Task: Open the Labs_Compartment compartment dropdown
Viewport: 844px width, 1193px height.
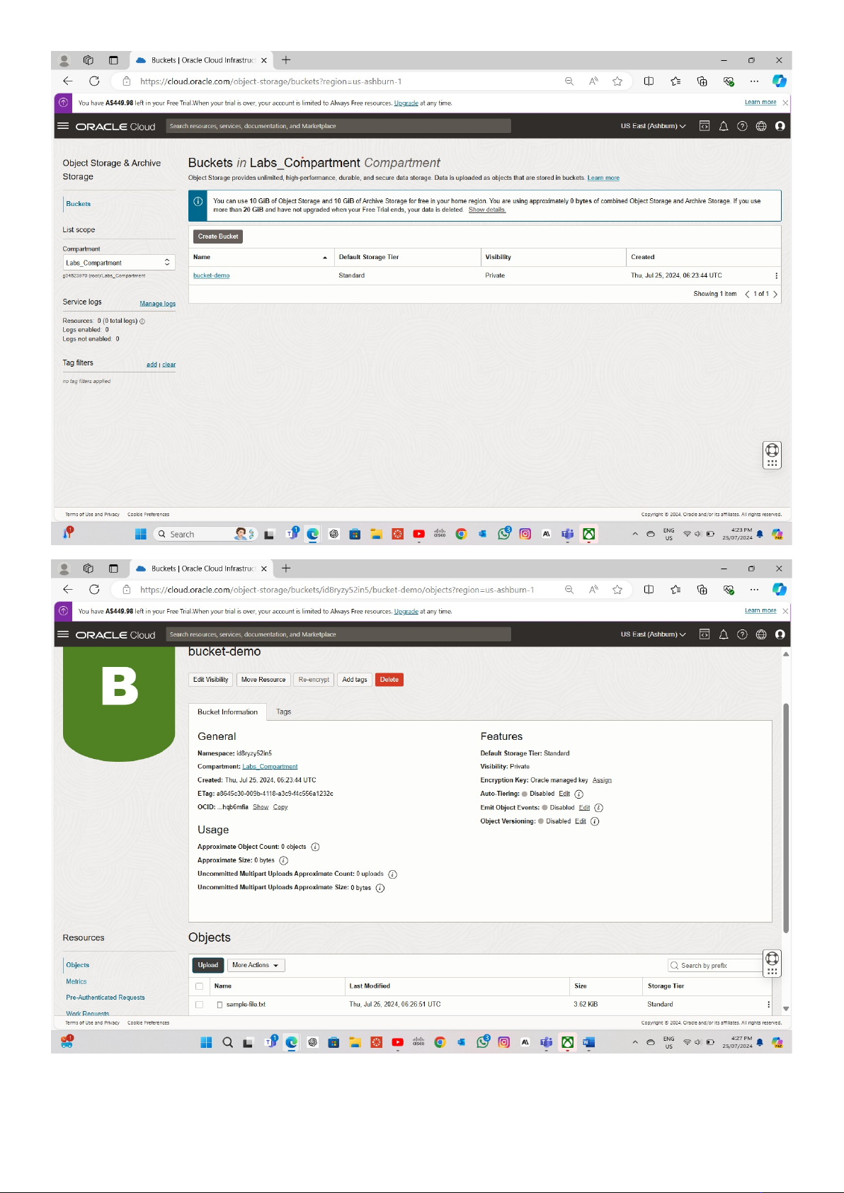Action: [x=118, y=263]
